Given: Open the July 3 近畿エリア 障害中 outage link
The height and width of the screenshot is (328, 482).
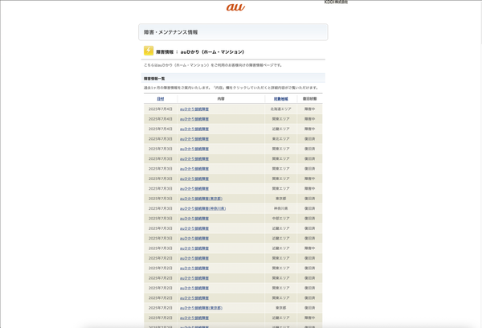Looking at the screenshot, I should point(194,248).
